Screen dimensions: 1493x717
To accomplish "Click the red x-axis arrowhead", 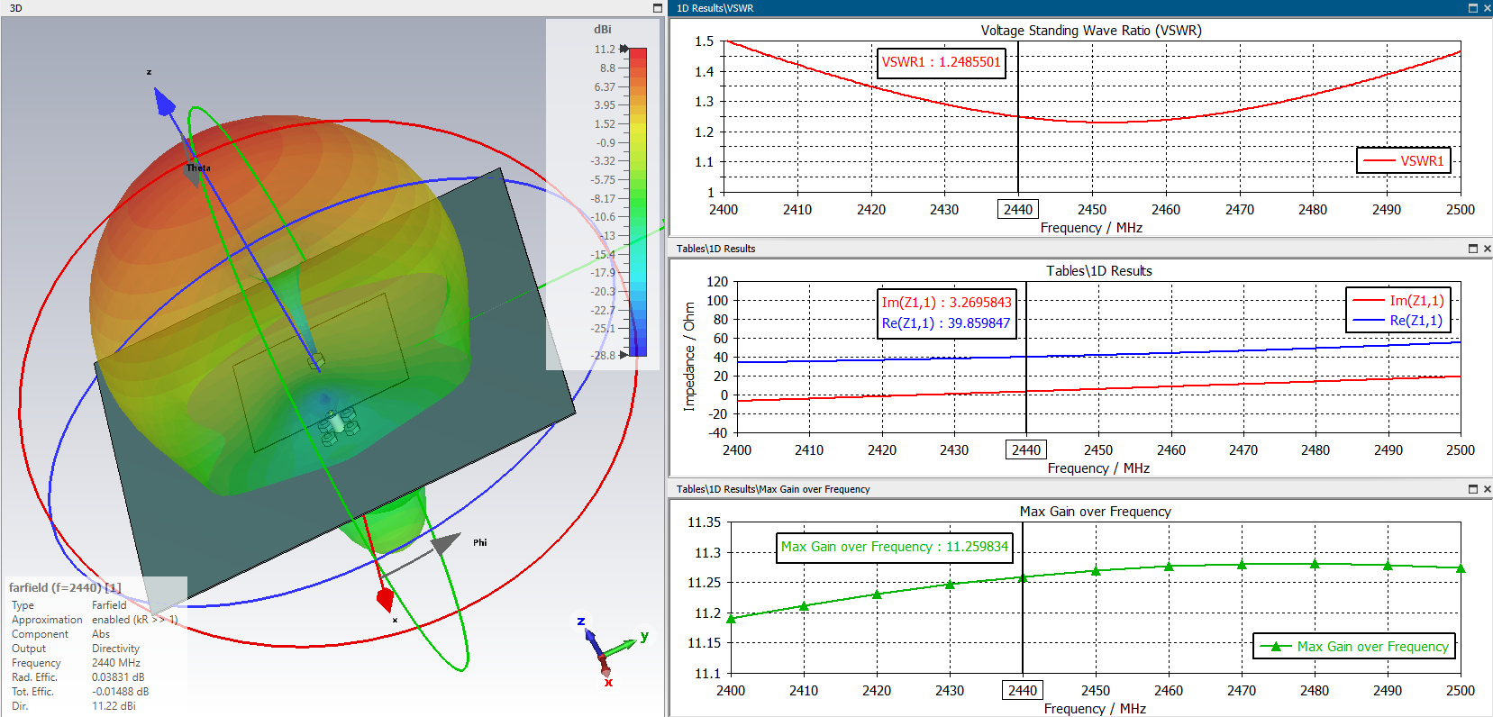I will (385, 598).
